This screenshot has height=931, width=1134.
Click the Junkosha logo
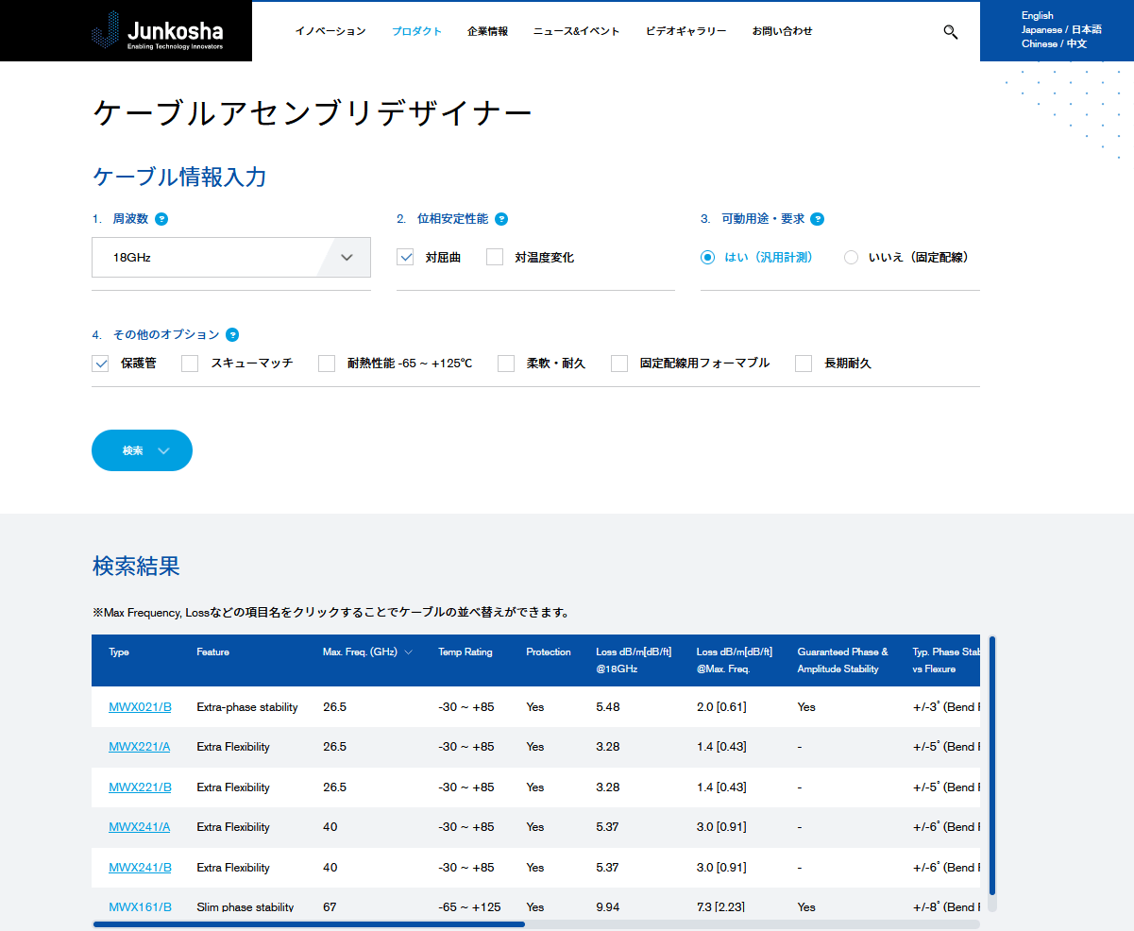pos(158,30)
